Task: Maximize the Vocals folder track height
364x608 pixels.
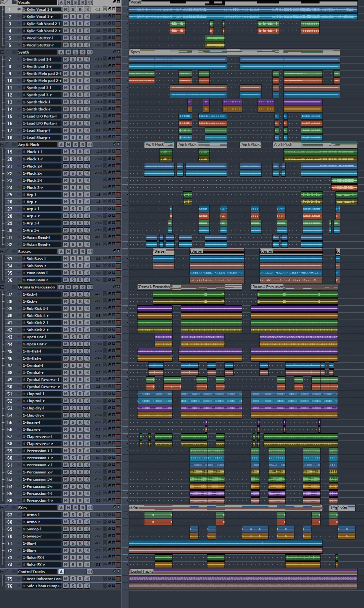Action: coord(118,2)
